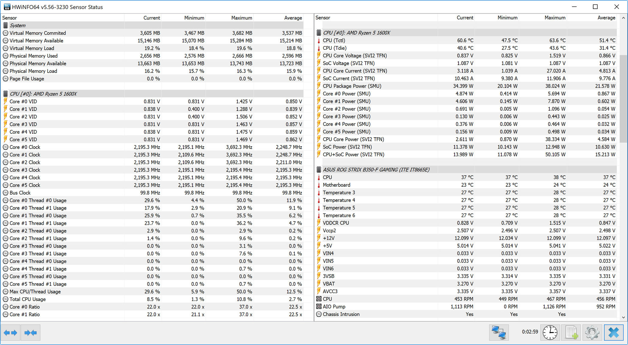This screenshot has height=345, width=628.
Task: Click scrollbar down arrow on right panel
Action: click(x=624, y=317)
